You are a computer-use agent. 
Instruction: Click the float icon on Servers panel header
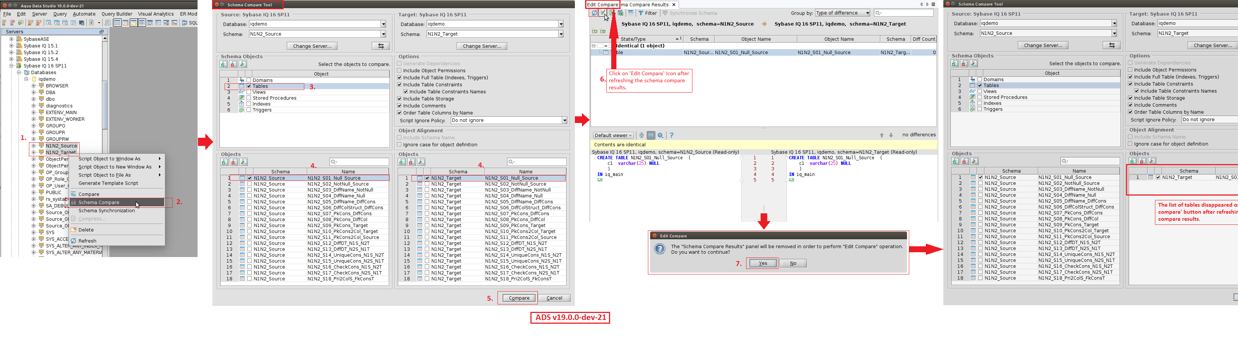coord(102,32)
